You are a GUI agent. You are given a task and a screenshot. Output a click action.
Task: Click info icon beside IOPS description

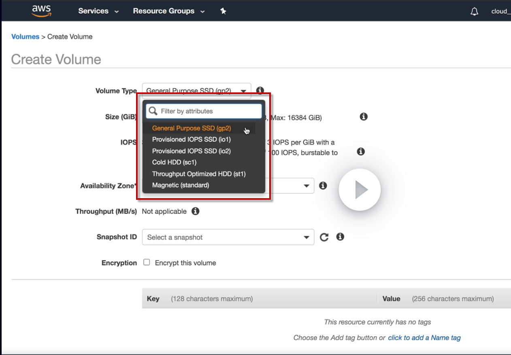click(361, 152)
